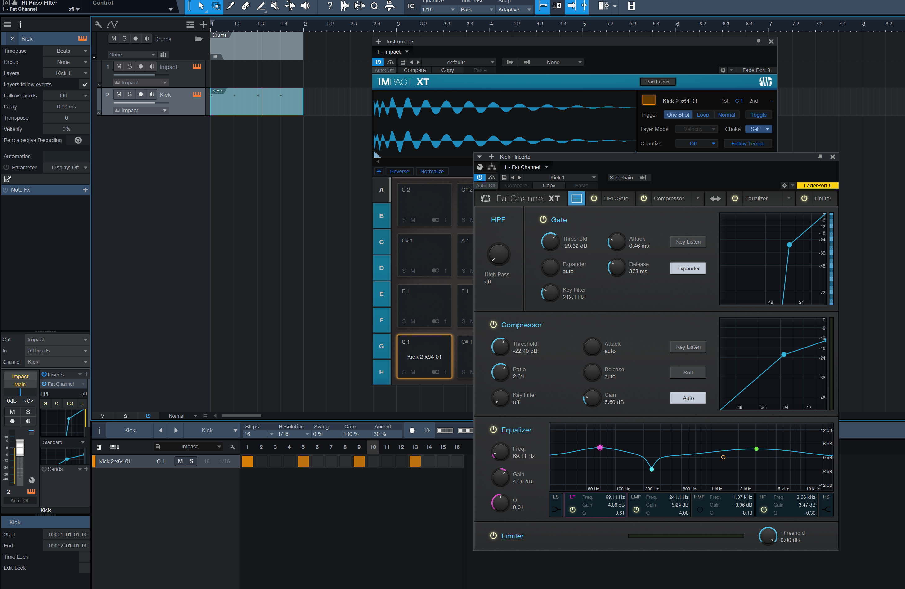This screenshot has height=589, width=905.
Task: Open the Out Impact routing dropdown
Action: coord(57,340)
